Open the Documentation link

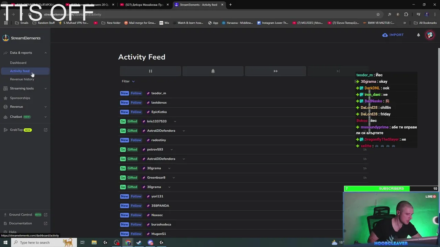point(20,223)
